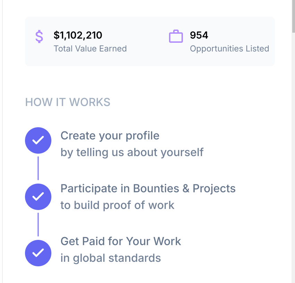Image resolution: width=295 pixels, height=283 pixels.
Task: Click the Create your profile step title
Action: pyautogui.click(x=110, y=136)
